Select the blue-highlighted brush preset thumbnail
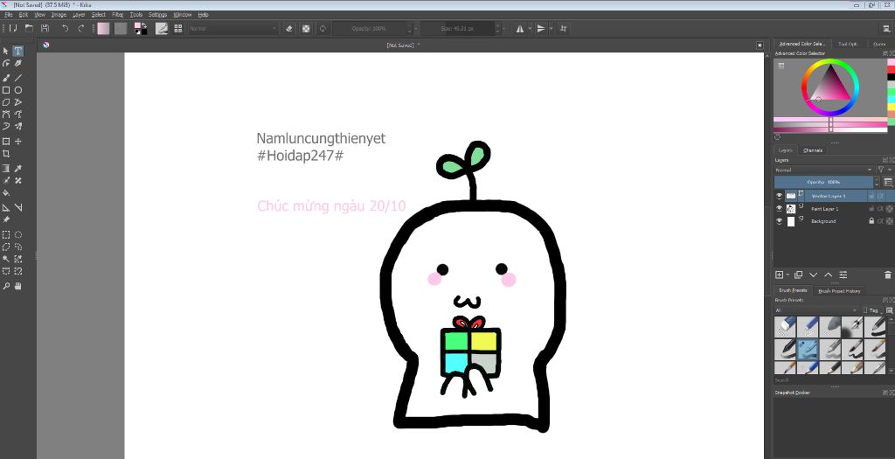The width and height of the screenshot is (895, 459). pyautogui.click(x=808, y=349)
